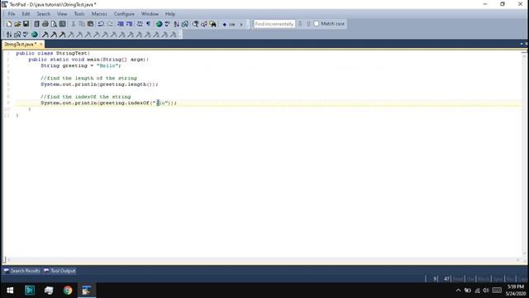Open the Window menu

[x=150, y=14]
